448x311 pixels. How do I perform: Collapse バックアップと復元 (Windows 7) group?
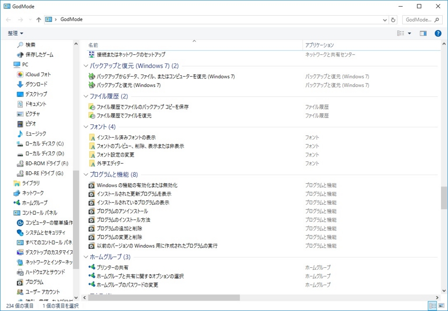point(86,66)
